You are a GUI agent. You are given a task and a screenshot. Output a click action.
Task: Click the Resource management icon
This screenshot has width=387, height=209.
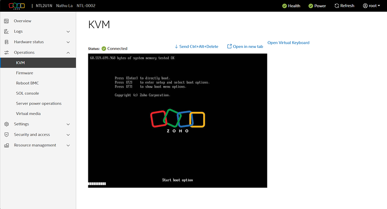point(6,145)
